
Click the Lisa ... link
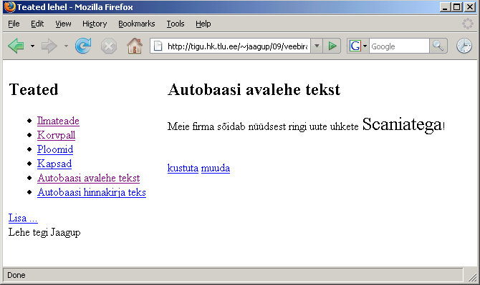pos(23,218)
